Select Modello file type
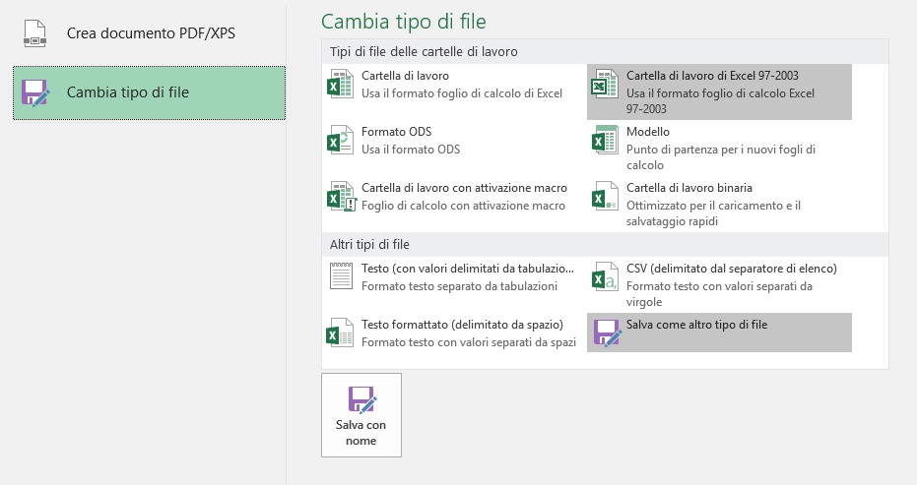Screen dimensions: 917x485 pos(719,149)
